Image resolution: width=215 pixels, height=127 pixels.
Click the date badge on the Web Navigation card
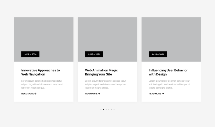pos(30,54)
